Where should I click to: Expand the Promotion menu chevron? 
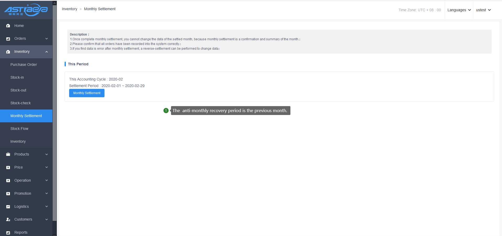click(47, 193)
